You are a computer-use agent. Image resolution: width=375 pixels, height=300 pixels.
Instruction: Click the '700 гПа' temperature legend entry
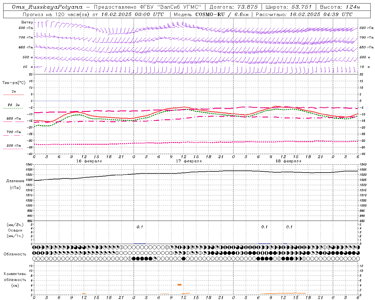(x=13, y=132)
